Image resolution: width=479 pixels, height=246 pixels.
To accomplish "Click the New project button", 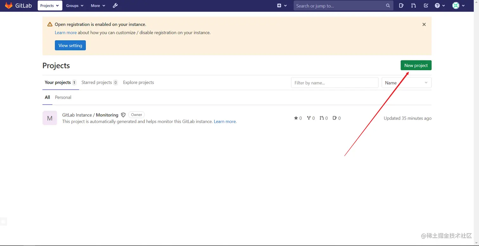I will pyautogui.click(x=416, y=65).
